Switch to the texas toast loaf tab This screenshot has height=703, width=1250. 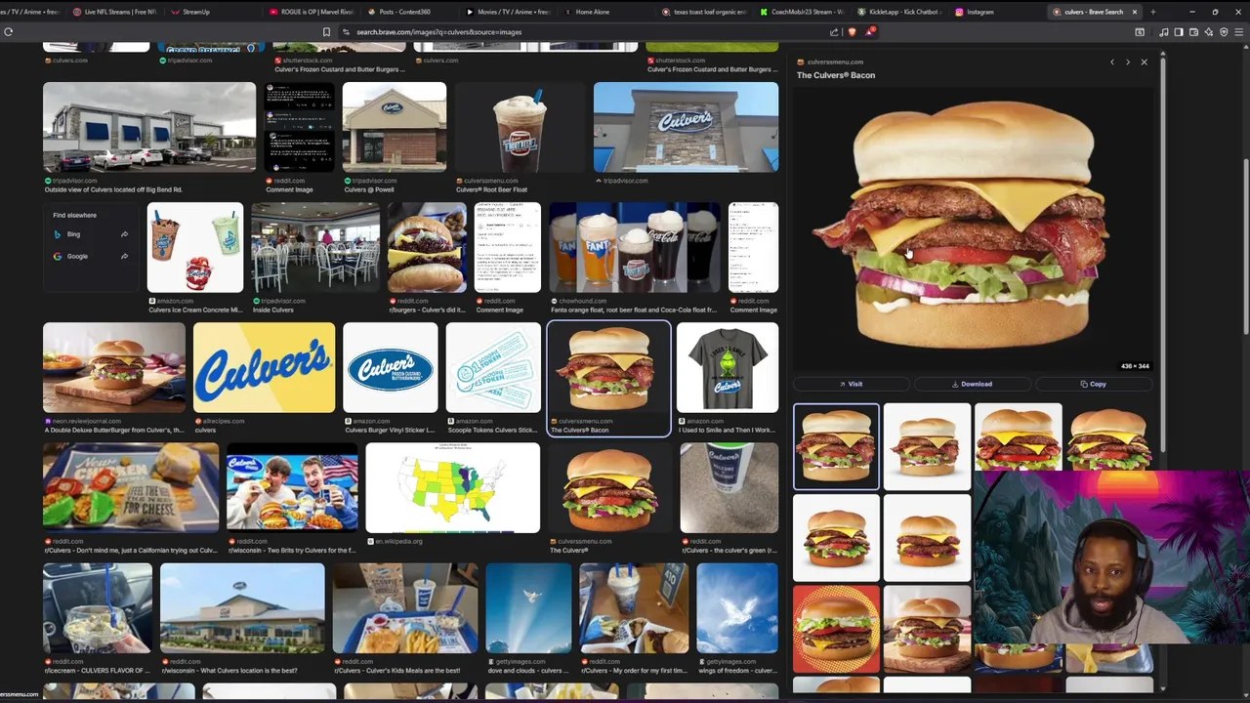703,12
